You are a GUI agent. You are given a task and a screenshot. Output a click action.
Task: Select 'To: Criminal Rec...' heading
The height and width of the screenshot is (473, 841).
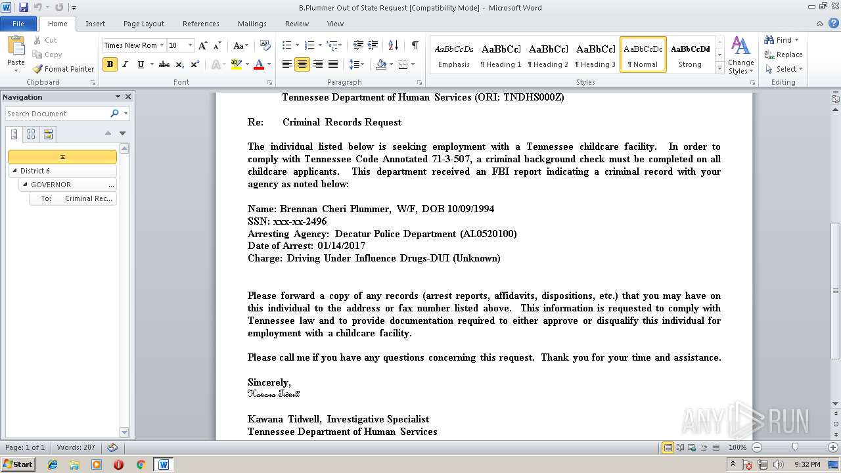point(73,198)
